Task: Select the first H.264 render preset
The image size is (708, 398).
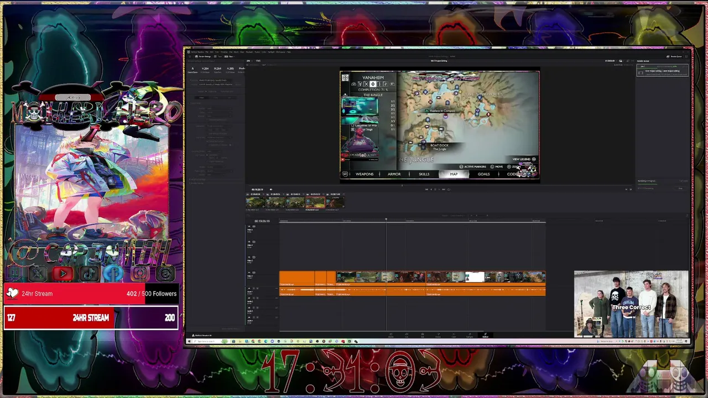Action: [205, 70]
